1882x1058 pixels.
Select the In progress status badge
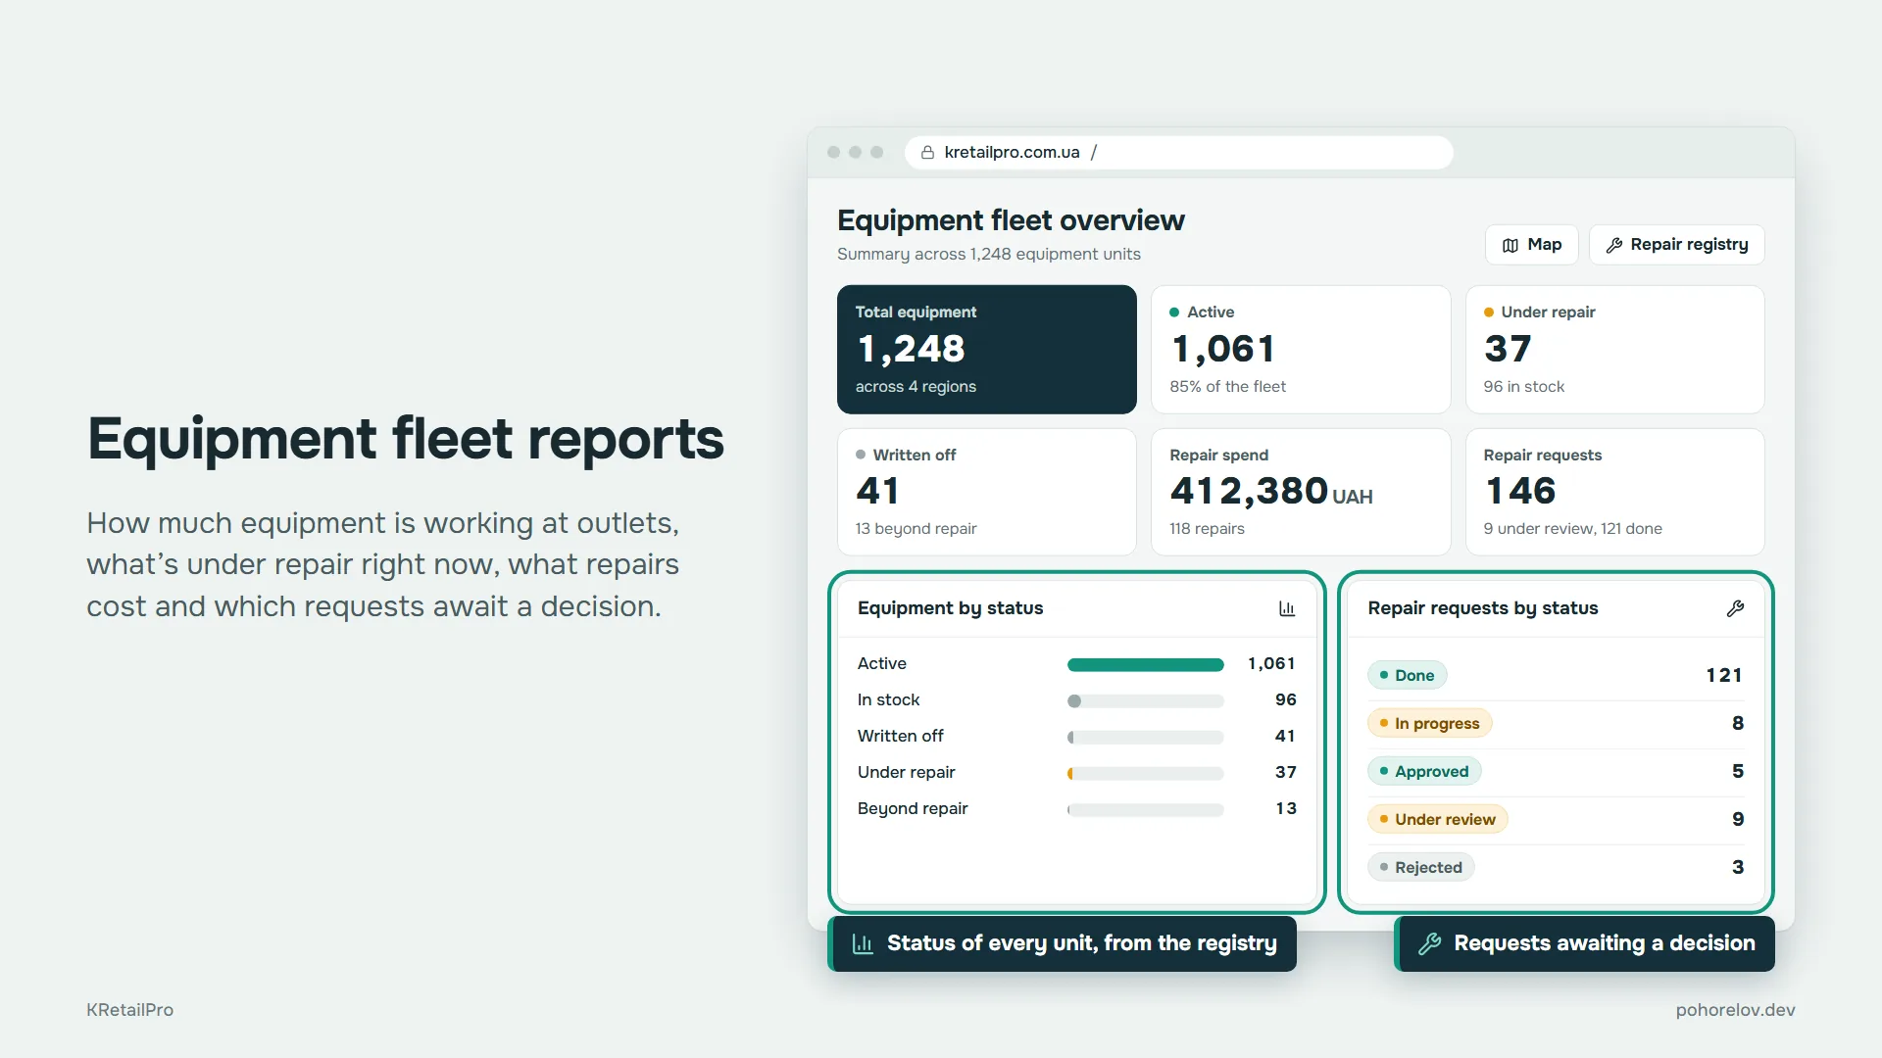click(x=1429, y=723)
